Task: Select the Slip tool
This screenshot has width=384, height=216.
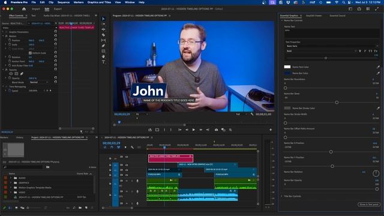Action: pyautogui.click(x=103, y=40)
